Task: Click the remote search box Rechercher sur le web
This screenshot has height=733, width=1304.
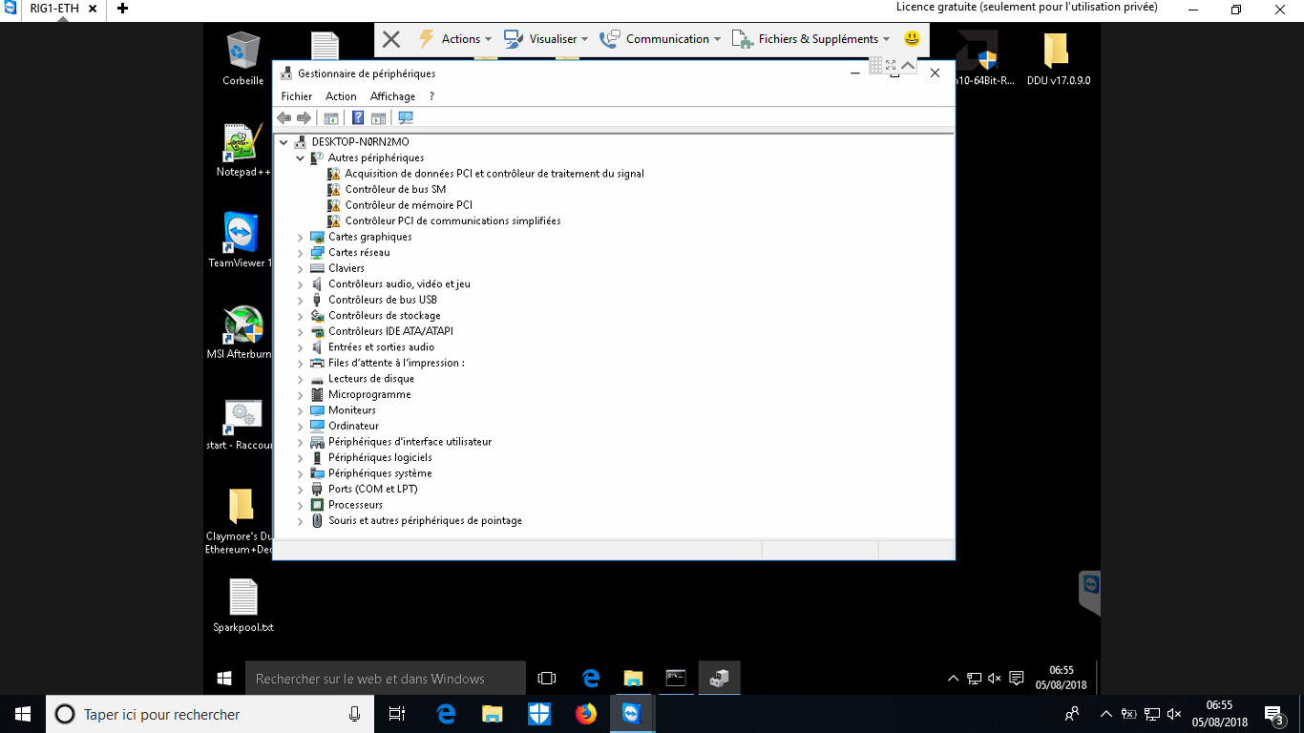Action: pyautogui.click(x=385, y=679)
